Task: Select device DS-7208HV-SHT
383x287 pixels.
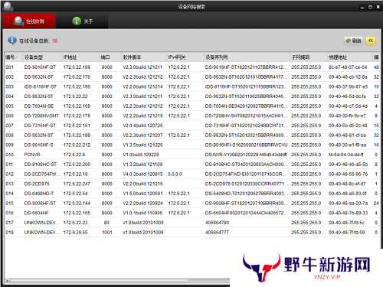Action: 41,116
